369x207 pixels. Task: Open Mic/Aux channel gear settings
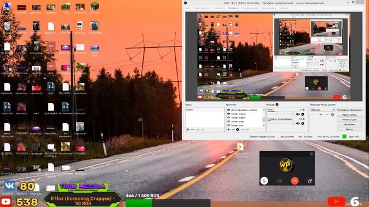(x=303, y=114)
